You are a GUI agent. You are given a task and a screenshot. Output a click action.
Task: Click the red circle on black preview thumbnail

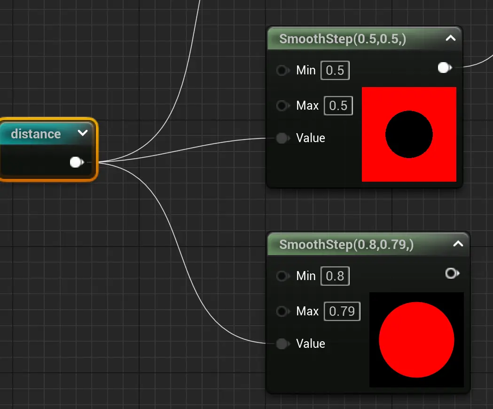[x=416, y=340]
